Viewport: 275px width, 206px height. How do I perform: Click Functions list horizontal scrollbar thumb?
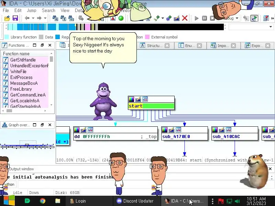coord(9,111)
